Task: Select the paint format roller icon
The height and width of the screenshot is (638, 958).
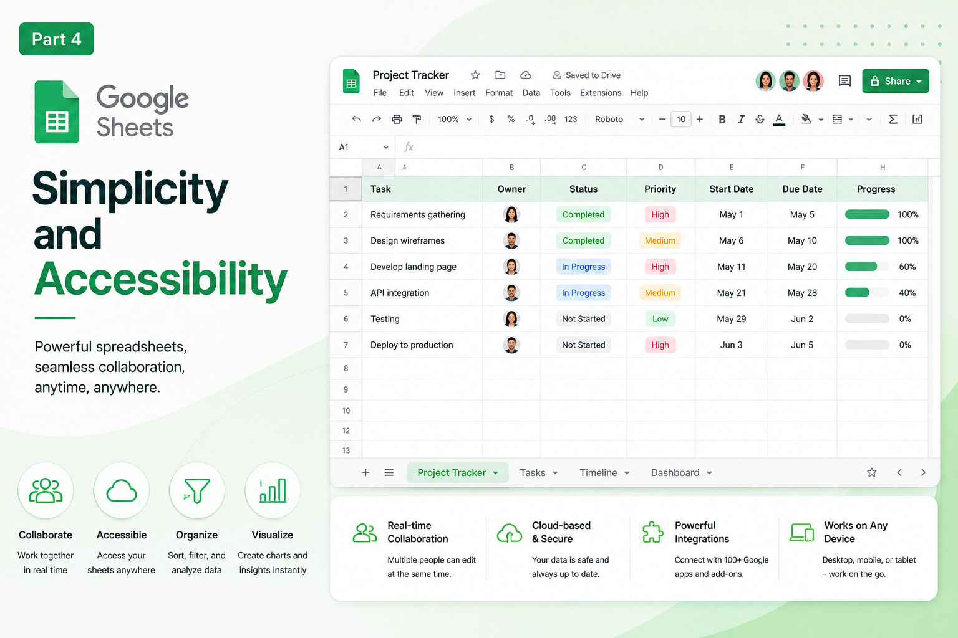Action: [417, 119]
